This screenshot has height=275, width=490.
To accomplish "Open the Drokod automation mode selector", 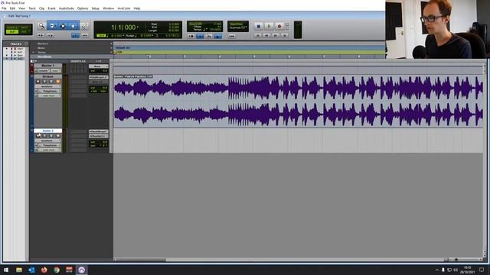I will pyautogui.click(x=50, y=95).
